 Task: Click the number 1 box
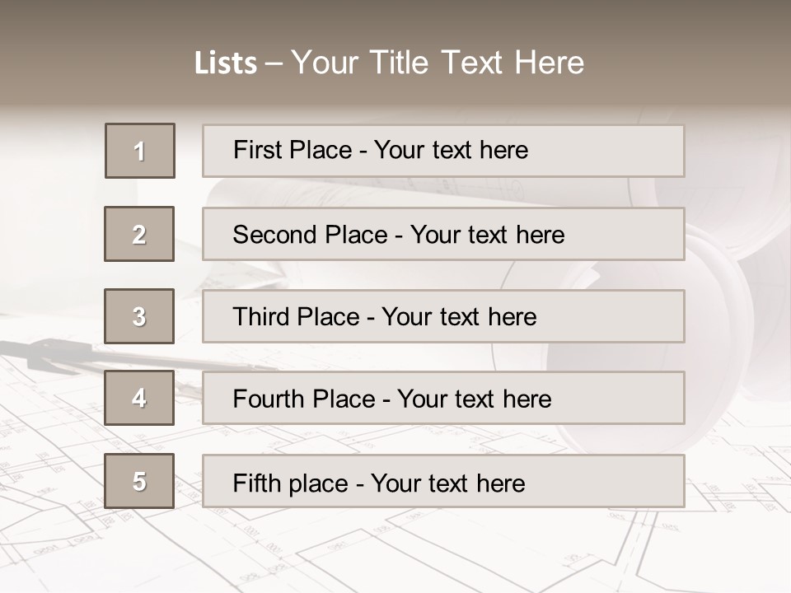click(x=140, y=150)
